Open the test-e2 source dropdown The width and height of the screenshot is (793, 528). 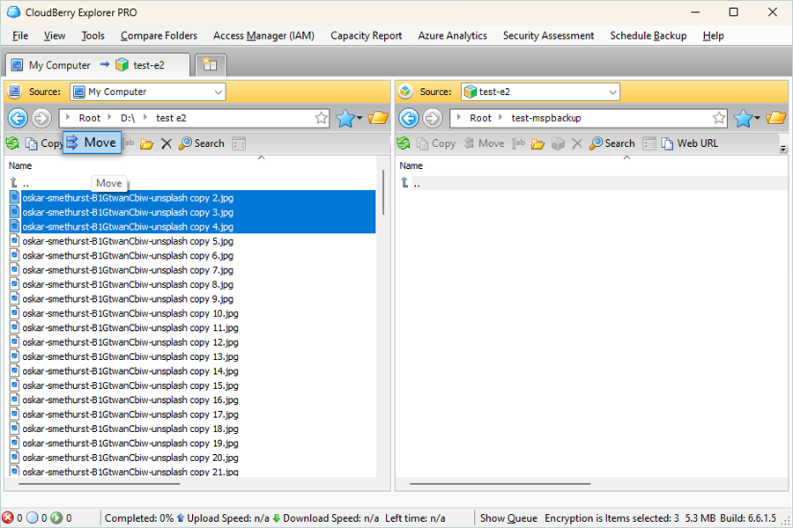tap(612, 92)
